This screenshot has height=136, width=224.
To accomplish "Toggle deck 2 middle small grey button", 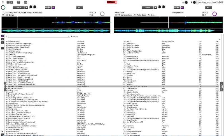I will pyautogui.click(x=179, y=8).
